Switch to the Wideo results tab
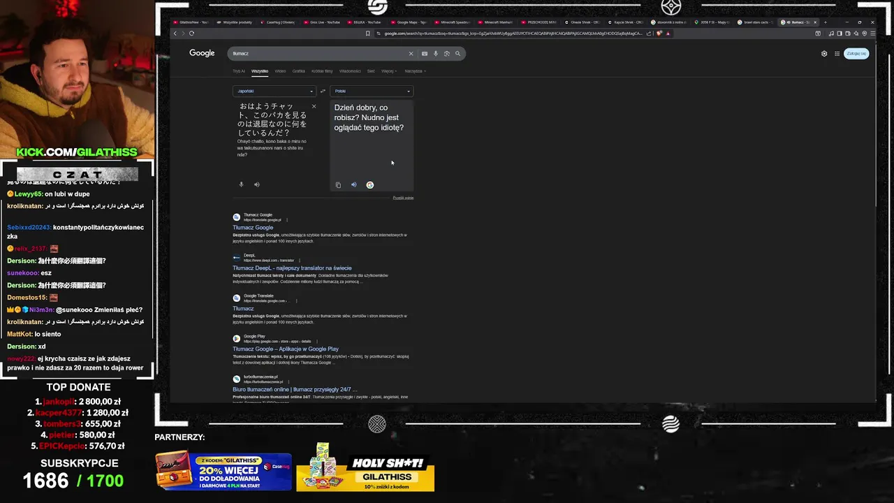 280,71
